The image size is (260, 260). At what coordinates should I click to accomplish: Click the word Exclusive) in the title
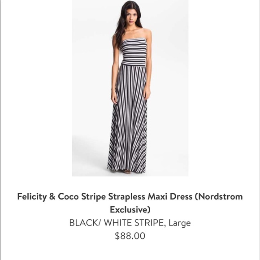pyautogui.click(x=130, y=210)
